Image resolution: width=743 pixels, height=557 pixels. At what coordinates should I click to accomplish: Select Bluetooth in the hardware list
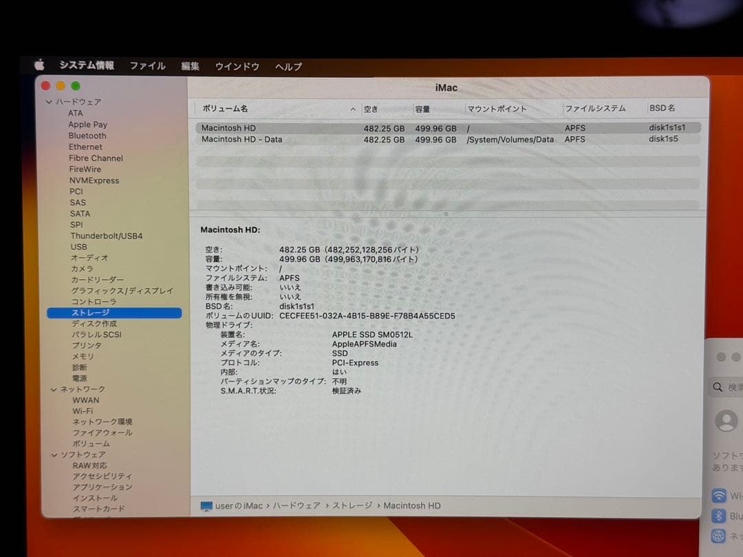coord(87,135)
